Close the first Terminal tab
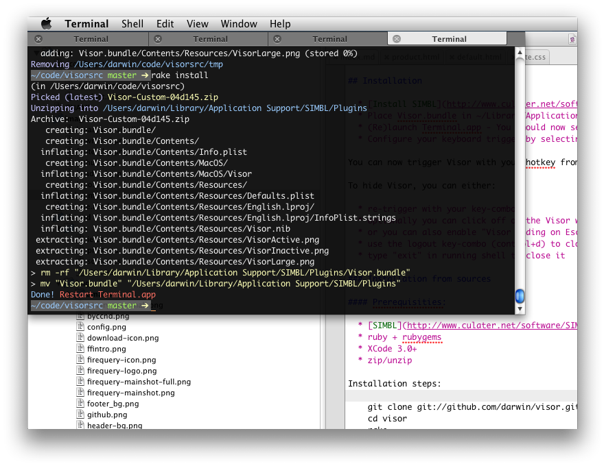This screenshot has height=466, width=604. (38, 39)
